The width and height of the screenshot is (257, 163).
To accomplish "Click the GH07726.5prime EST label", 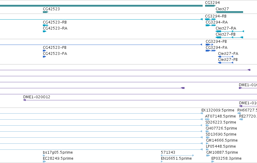I will point(221,128).
